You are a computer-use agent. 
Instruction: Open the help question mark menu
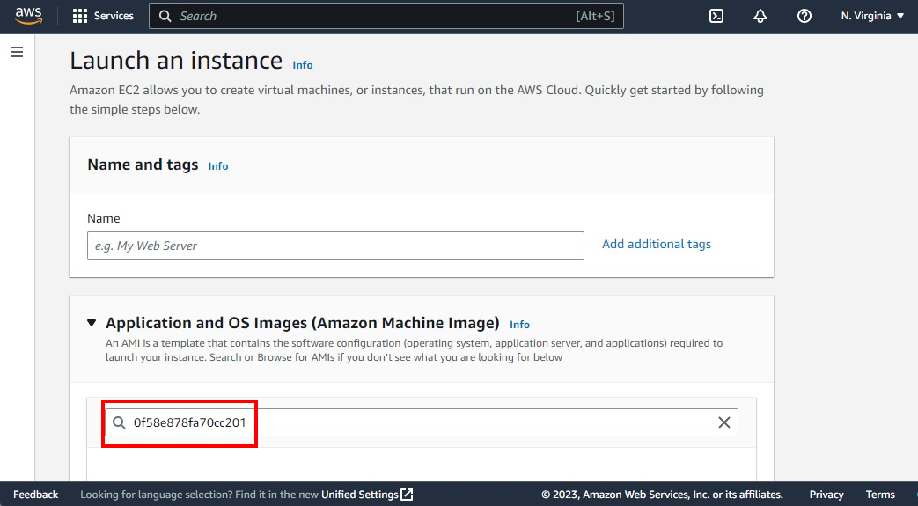(804, 16)
